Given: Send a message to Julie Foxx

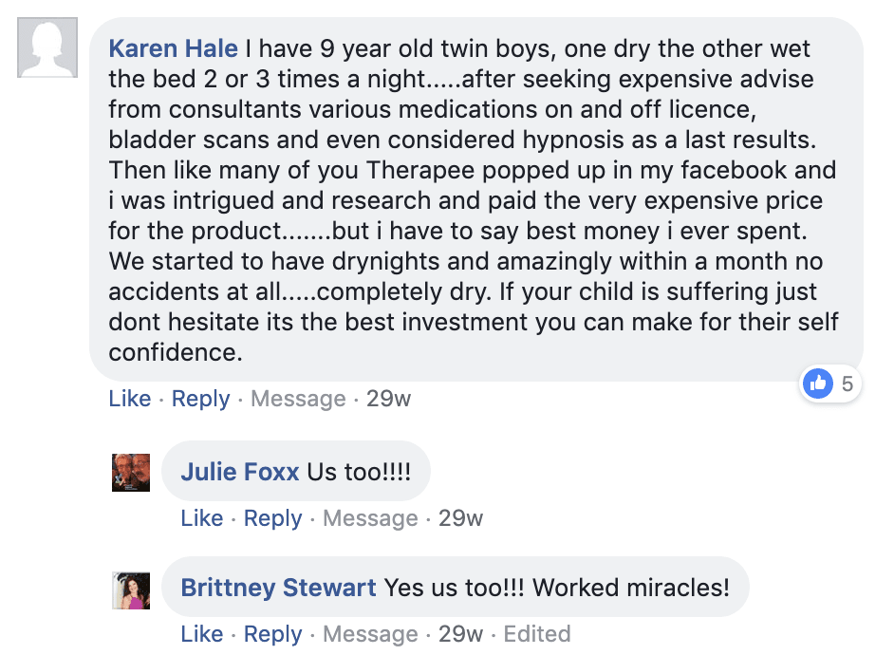Looking at the screenshot, I should (370, 518).
